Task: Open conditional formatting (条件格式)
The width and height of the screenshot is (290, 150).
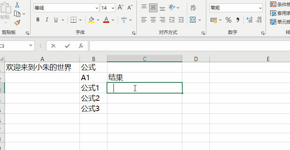Action: (x=280, y=4)
